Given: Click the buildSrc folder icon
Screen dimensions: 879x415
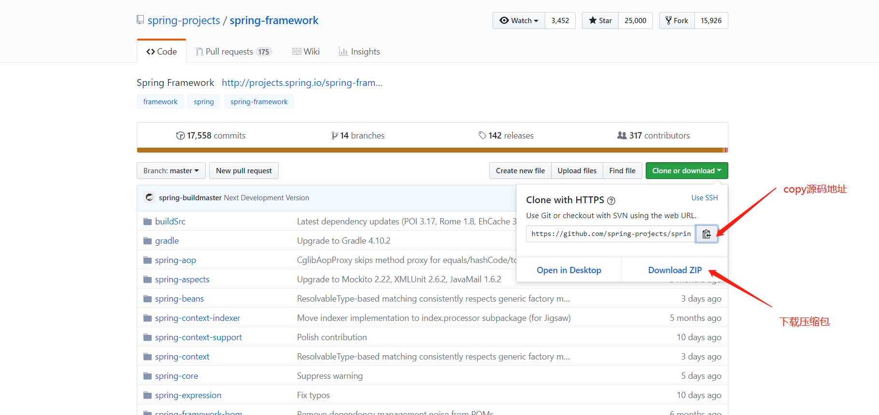Looking at the screenshot, I should pyautogui.click(x=147, y=221).
